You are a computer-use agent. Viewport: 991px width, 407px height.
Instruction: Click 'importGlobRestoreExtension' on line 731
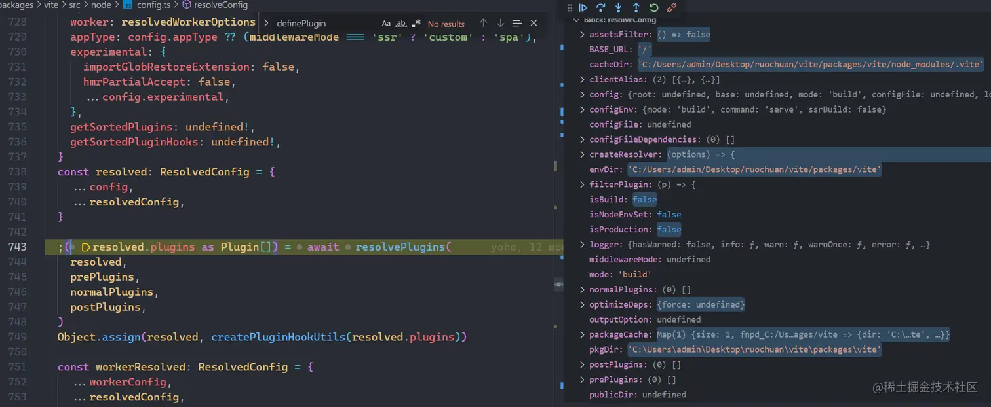pyautogui.click(x=166, y=67)
